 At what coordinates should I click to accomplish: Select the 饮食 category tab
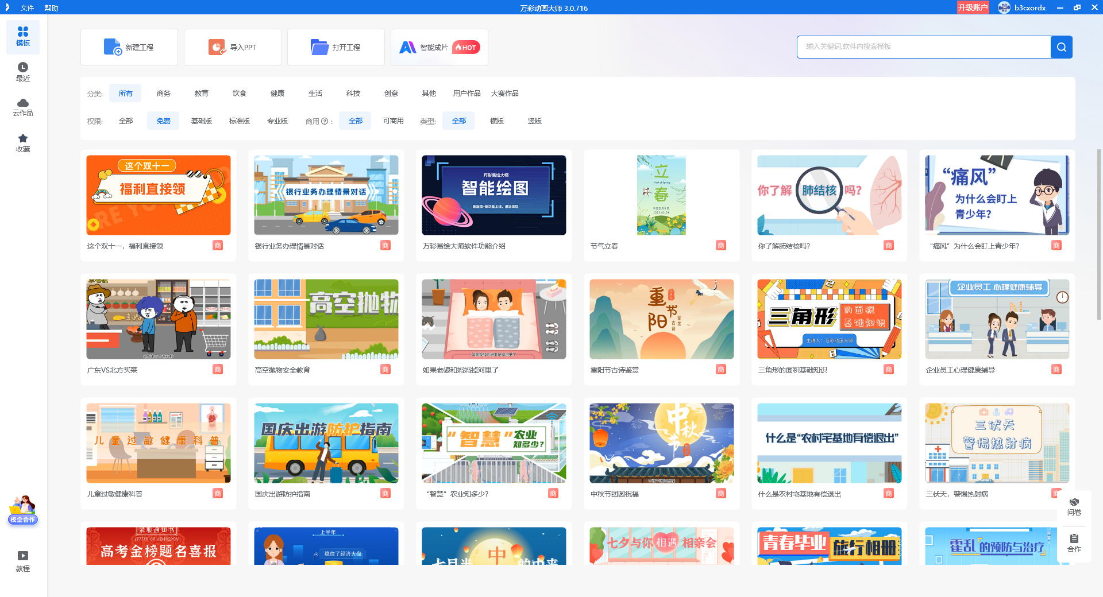pyautogui.click(x=240, y=94)
